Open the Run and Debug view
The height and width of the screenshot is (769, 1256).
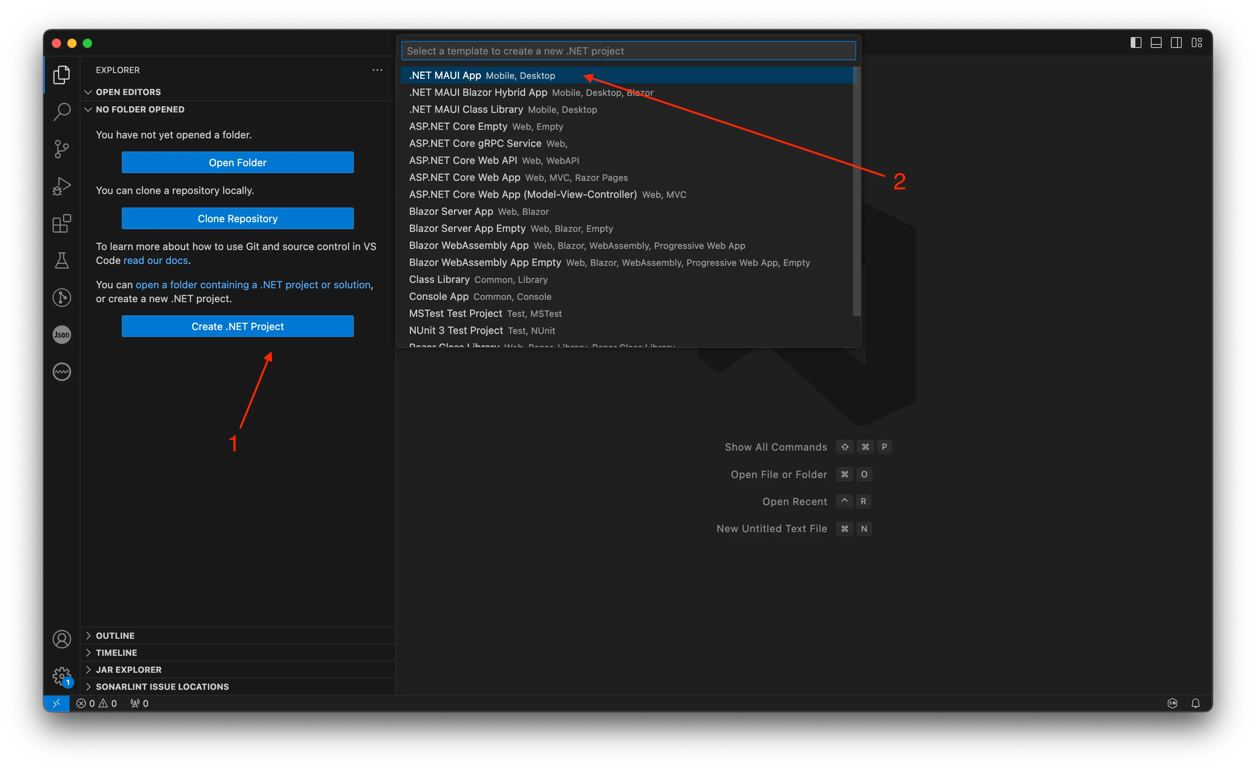[x=62, y=186]
